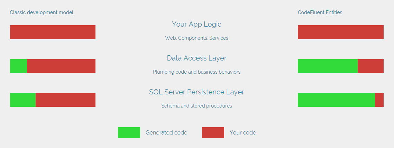Viewport: 394px width, 148px height.
Task: Click the classic model's App Logic red bar
Action: point(53,32)
